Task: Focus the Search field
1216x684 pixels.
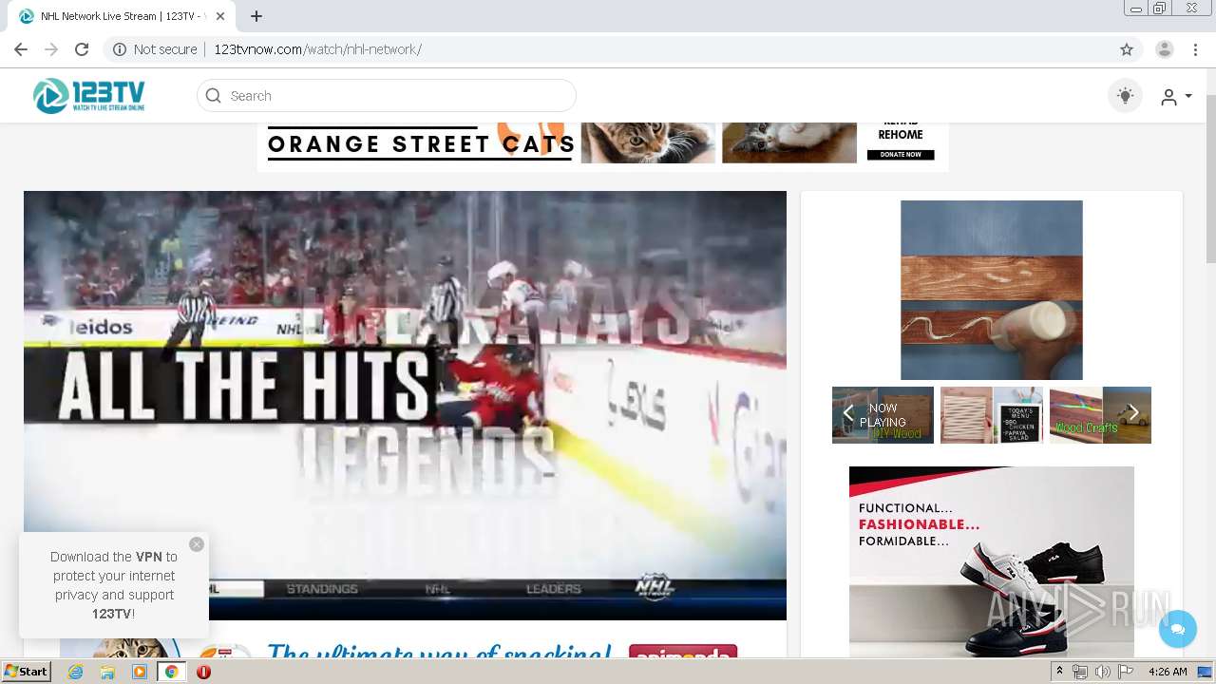Action: pyautogui.click(x=386, y=96)
